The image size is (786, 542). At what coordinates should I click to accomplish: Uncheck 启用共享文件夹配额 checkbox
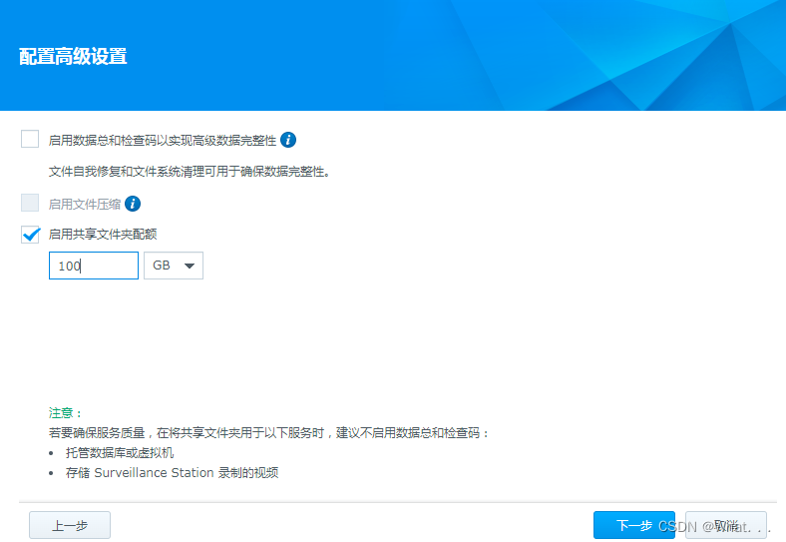(x=30, y=235)
